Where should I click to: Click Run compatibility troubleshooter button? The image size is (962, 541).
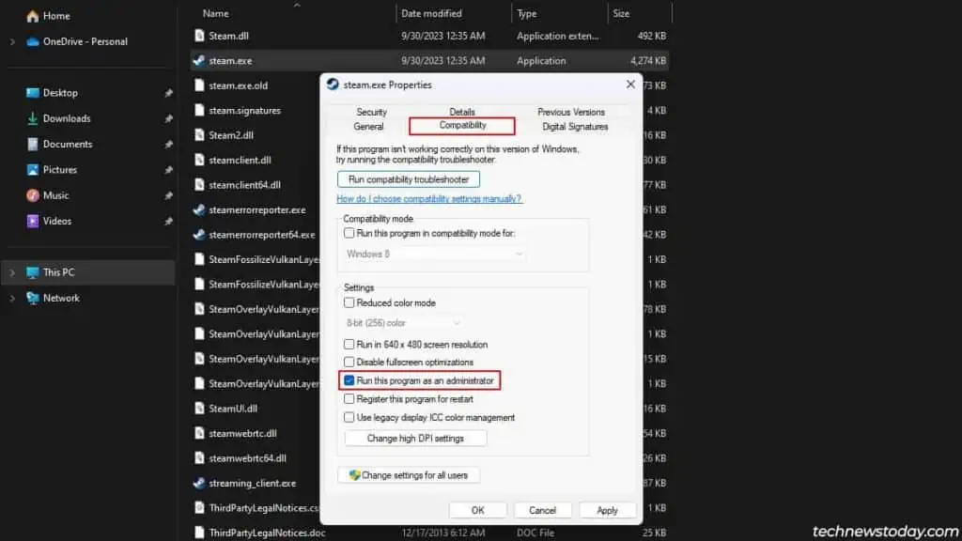[409, 179]
